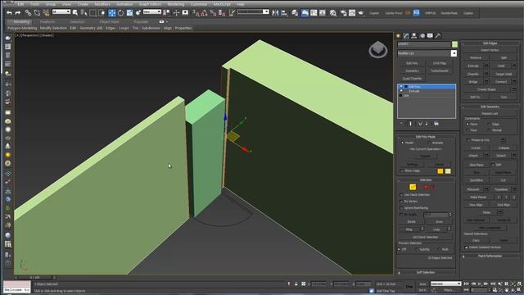Select Polygon sub-object level icon
The width and height of the screenshot is (524, 295).
coord(426,187)
